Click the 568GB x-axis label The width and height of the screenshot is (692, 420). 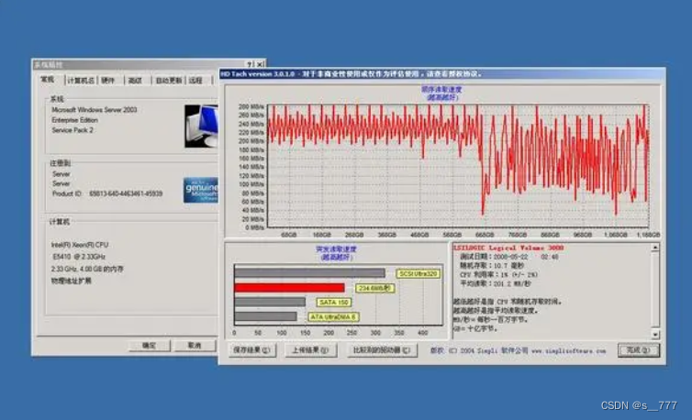coord(452,235)
